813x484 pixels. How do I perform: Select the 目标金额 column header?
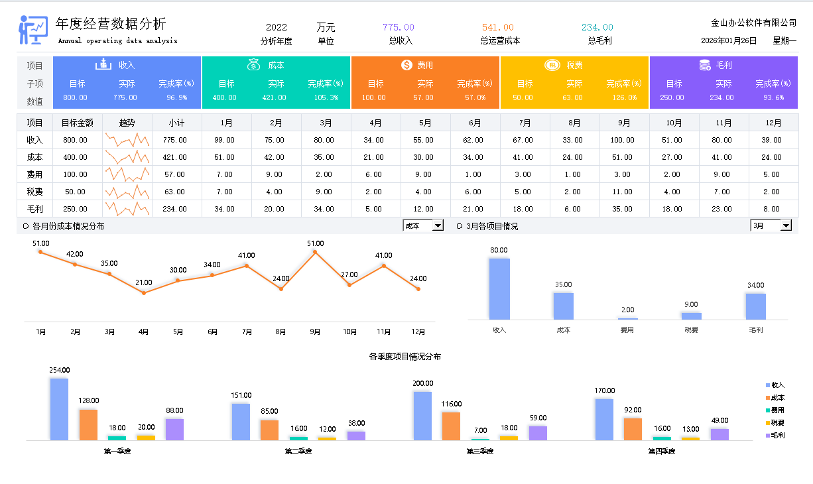(x=78, y=123)
